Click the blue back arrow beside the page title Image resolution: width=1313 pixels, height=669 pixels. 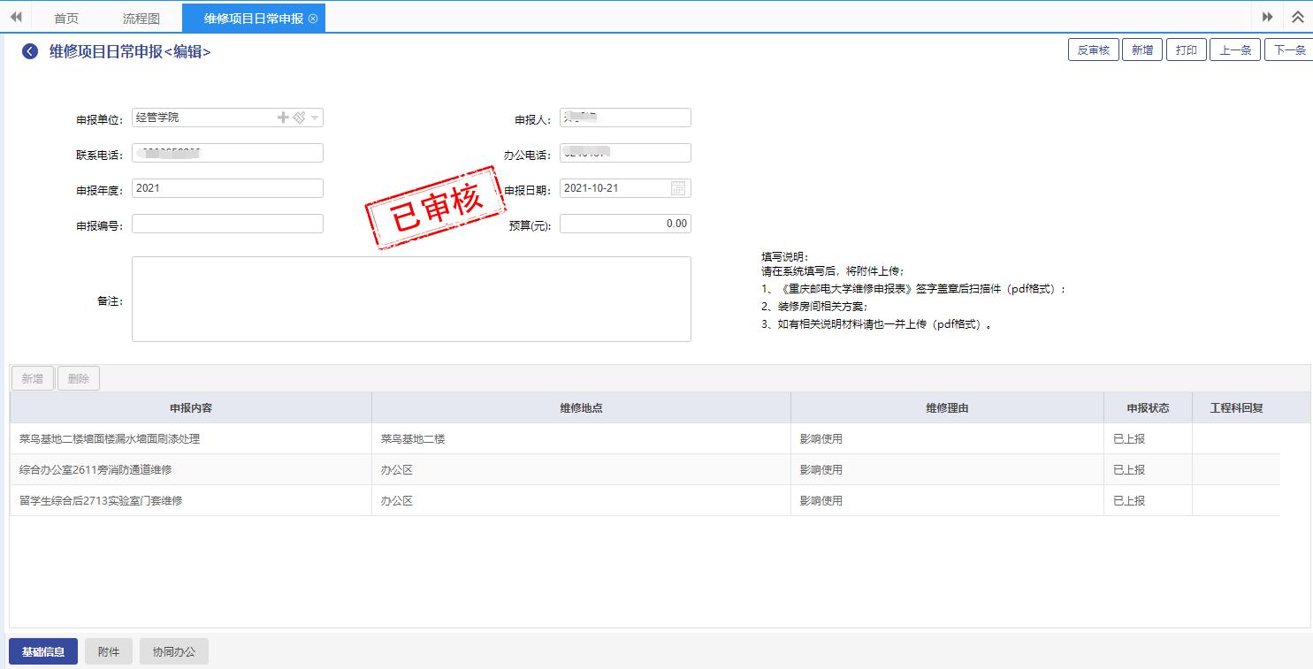point(30,52)
